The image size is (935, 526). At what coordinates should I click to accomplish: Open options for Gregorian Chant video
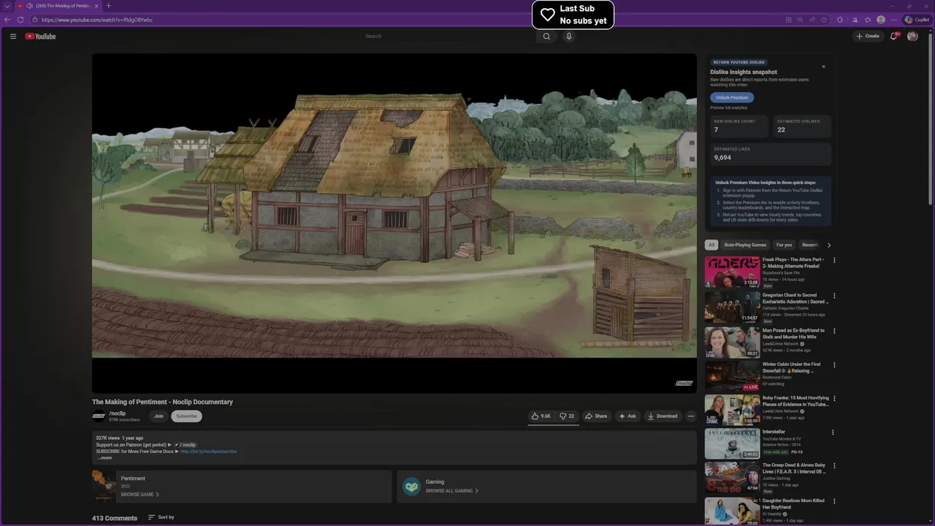[834, 296]
